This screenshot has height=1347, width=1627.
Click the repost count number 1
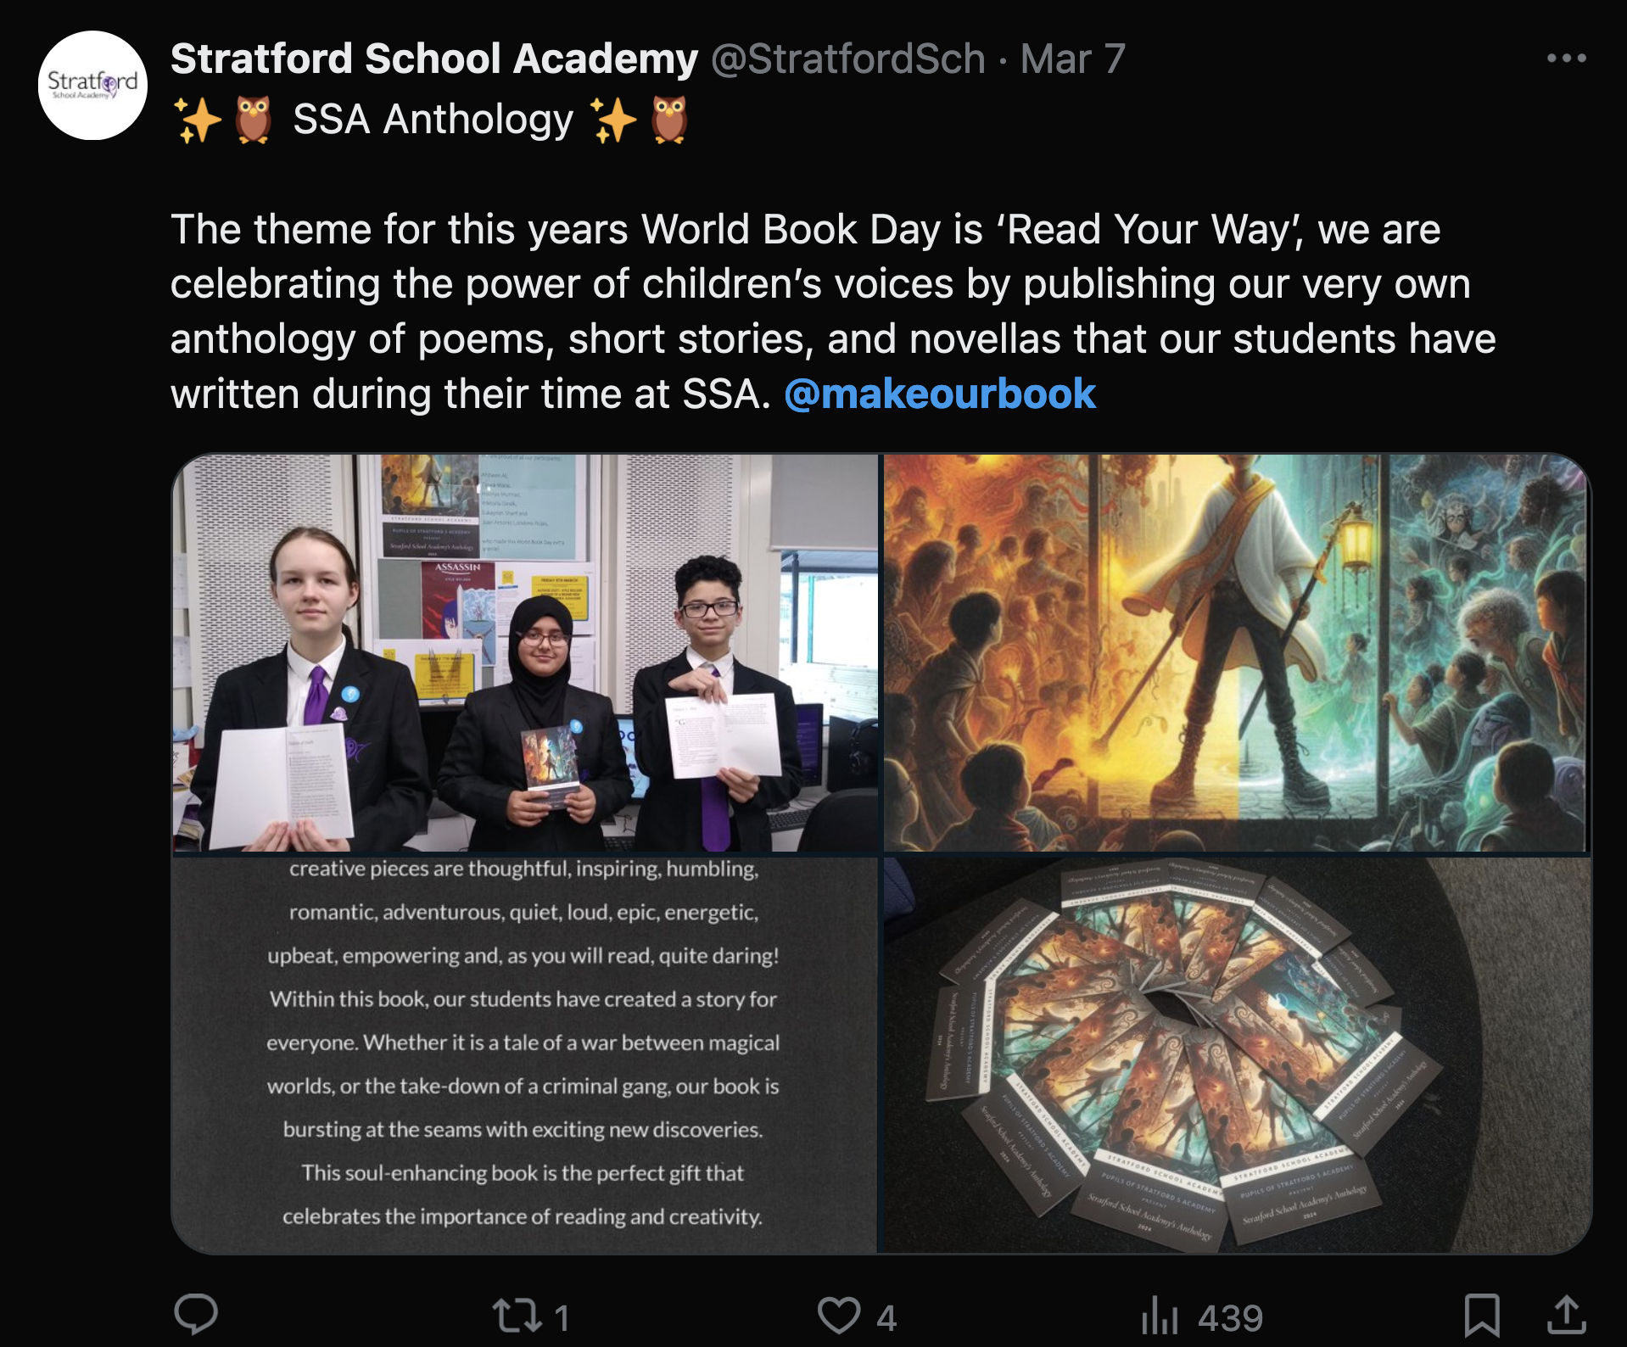562,1318
